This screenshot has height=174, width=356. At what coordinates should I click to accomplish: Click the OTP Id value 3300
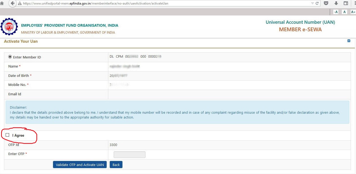113,145
